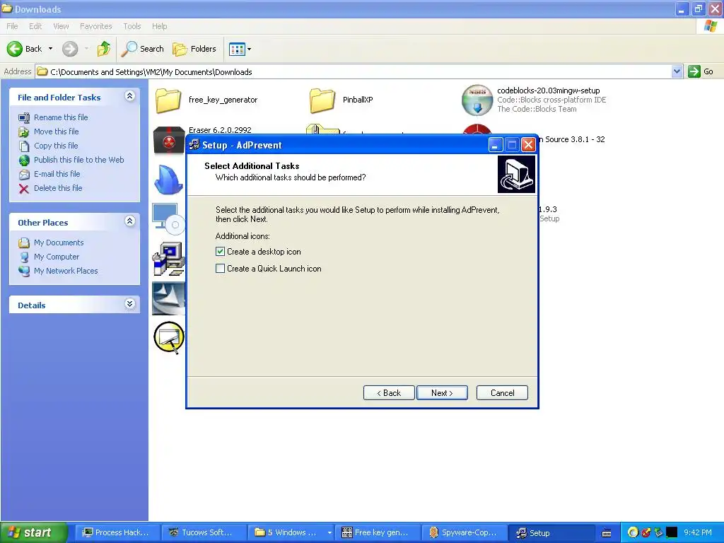The width and height of the screenshot is (724, 543).
Task: Click the Go button beside address bar
Action: pos(701,71)
